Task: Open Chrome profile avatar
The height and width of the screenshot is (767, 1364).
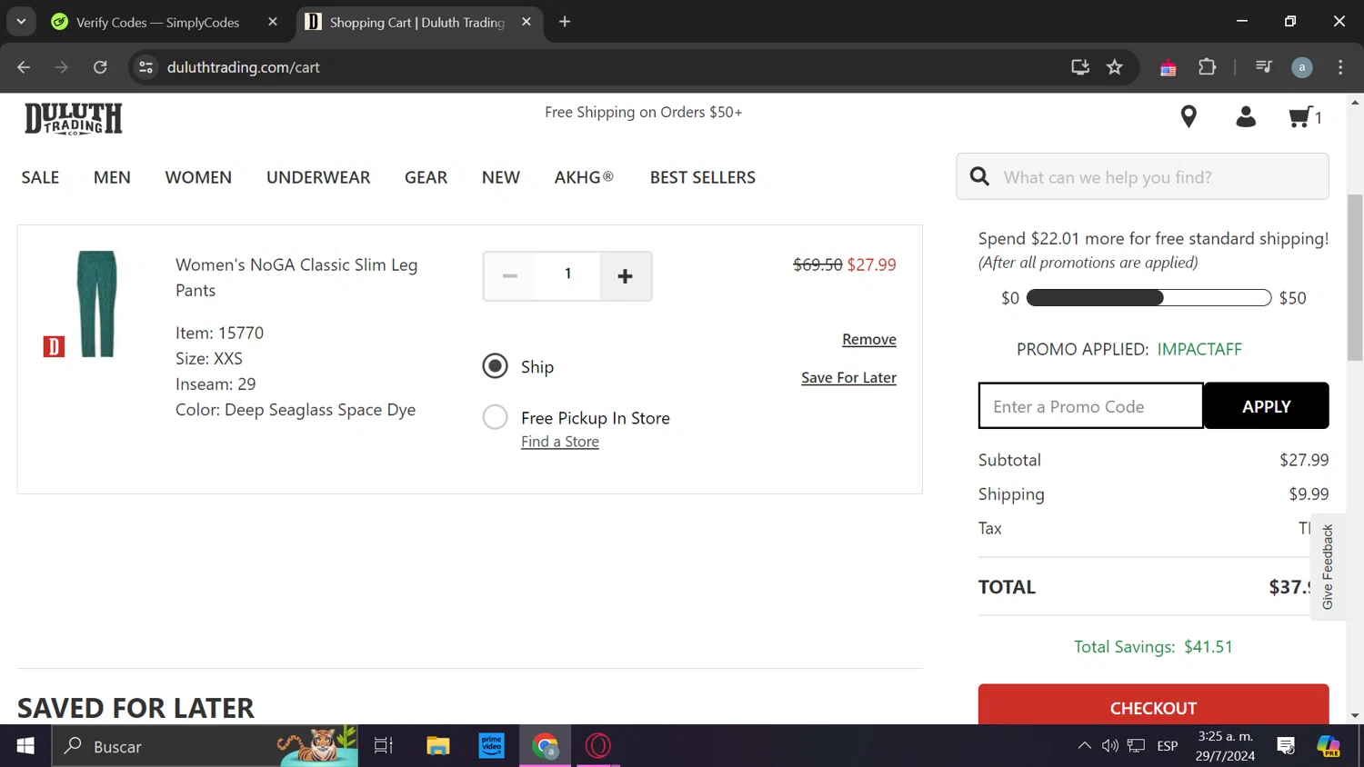Action: coord(1302,67)
